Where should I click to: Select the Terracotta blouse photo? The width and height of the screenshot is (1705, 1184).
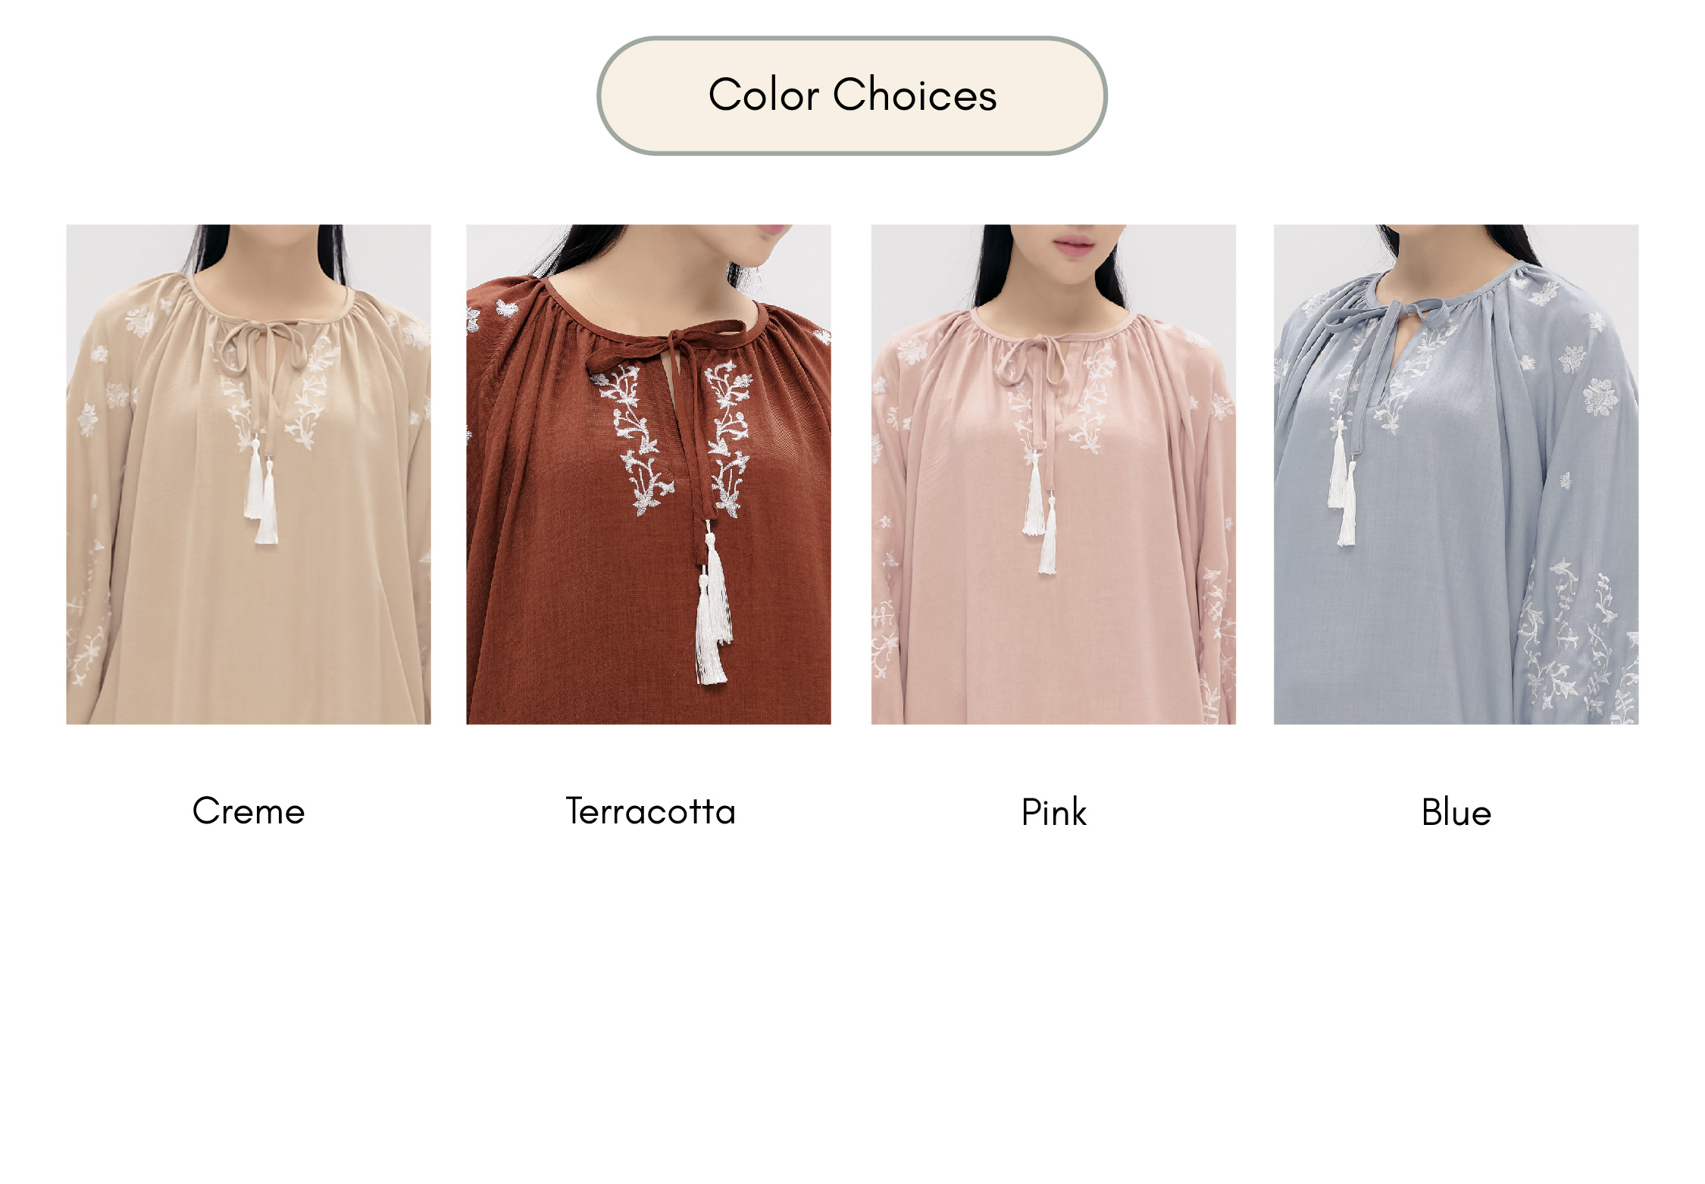[649, 474]
